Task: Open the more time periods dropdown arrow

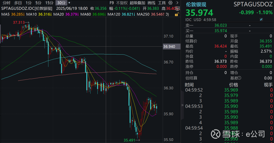Action: (69, 3)
